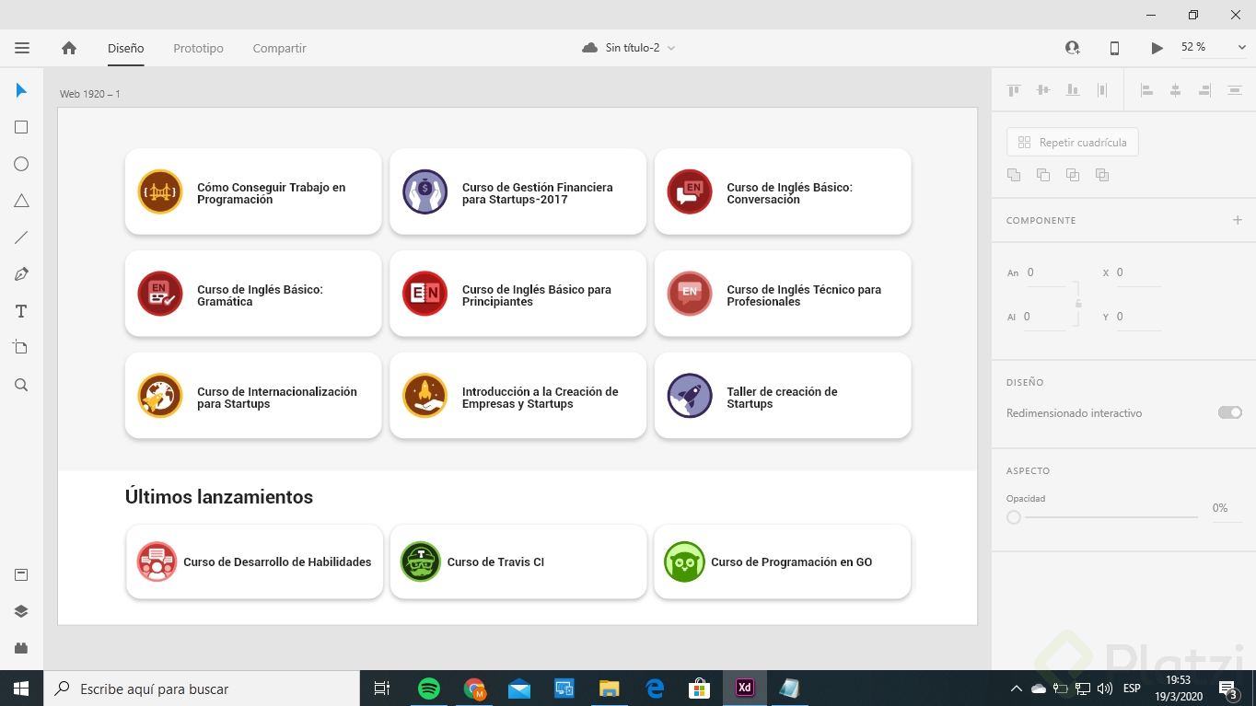Switch to the Diseño tab
1256x706 pixels.
(x=125, y=48)
